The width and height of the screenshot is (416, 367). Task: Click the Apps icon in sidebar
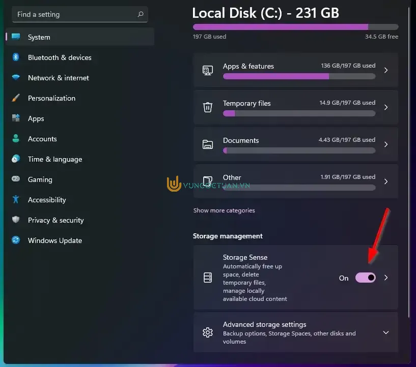[x=16, y=118]
